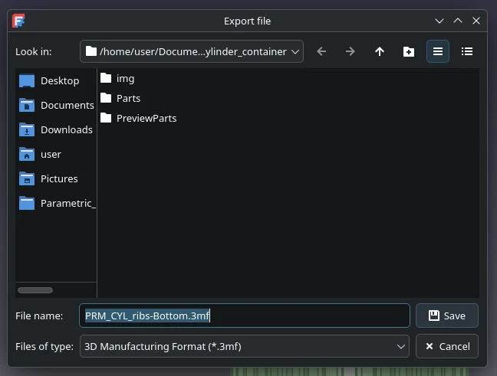The image size is (497, 376).
Task: Save the exported 3mf file
Action: coord(446,316)
